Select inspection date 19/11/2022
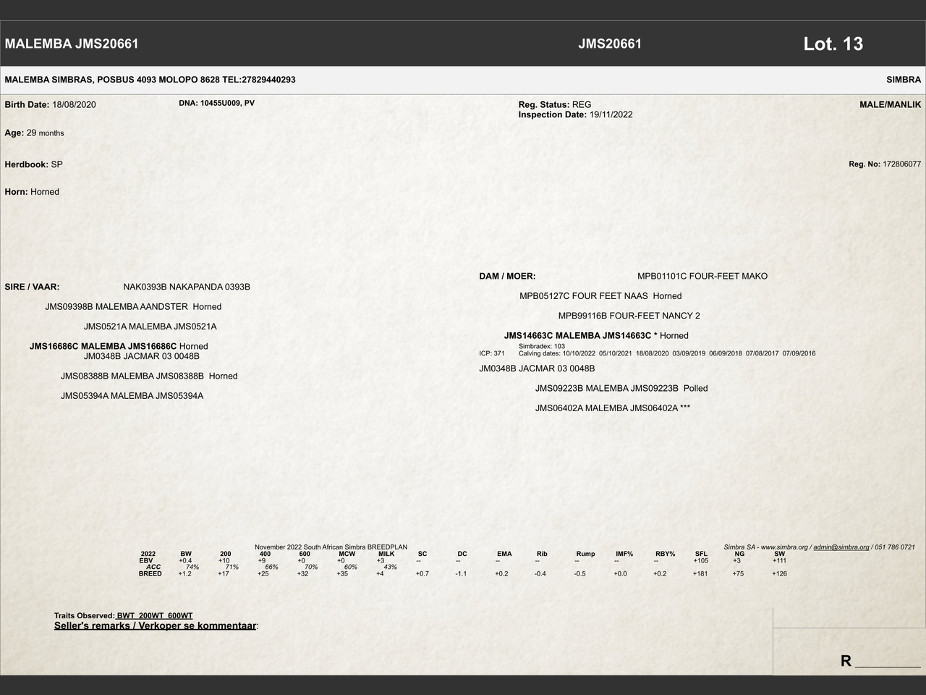This screenshot has height=695, width=926. coord(611,114)
